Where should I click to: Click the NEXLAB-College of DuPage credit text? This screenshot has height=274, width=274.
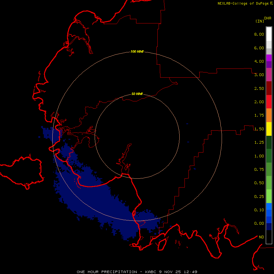coord(243,3)
